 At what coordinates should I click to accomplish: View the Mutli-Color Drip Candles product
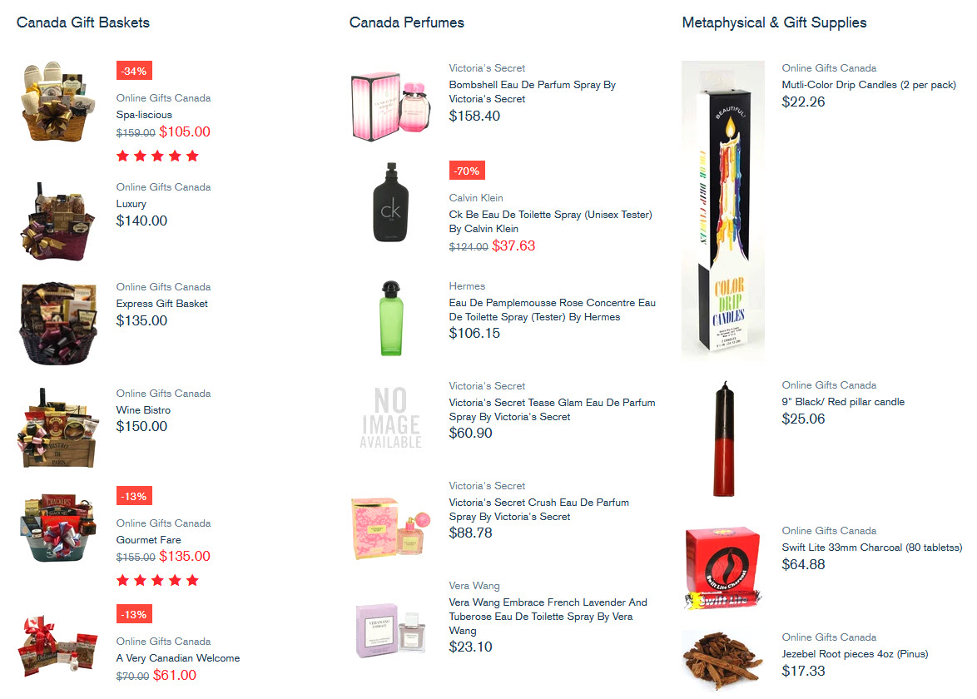click(868, 84)
